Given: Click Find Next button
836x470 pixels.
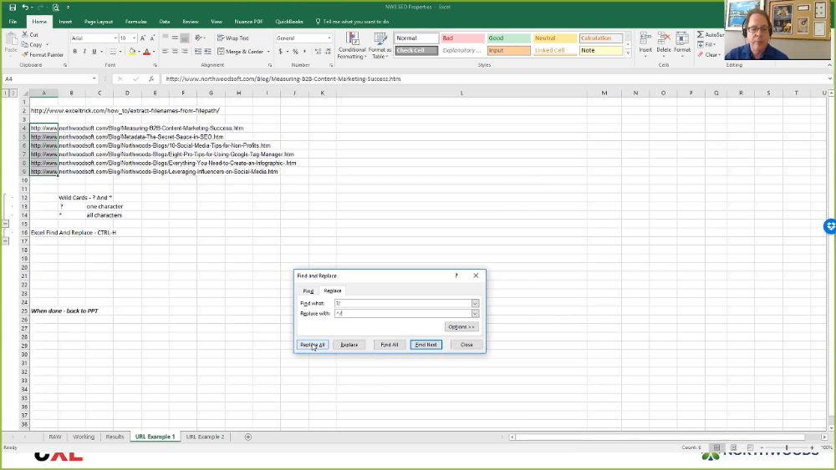Looking at the screenshot, I should [426, 345].
